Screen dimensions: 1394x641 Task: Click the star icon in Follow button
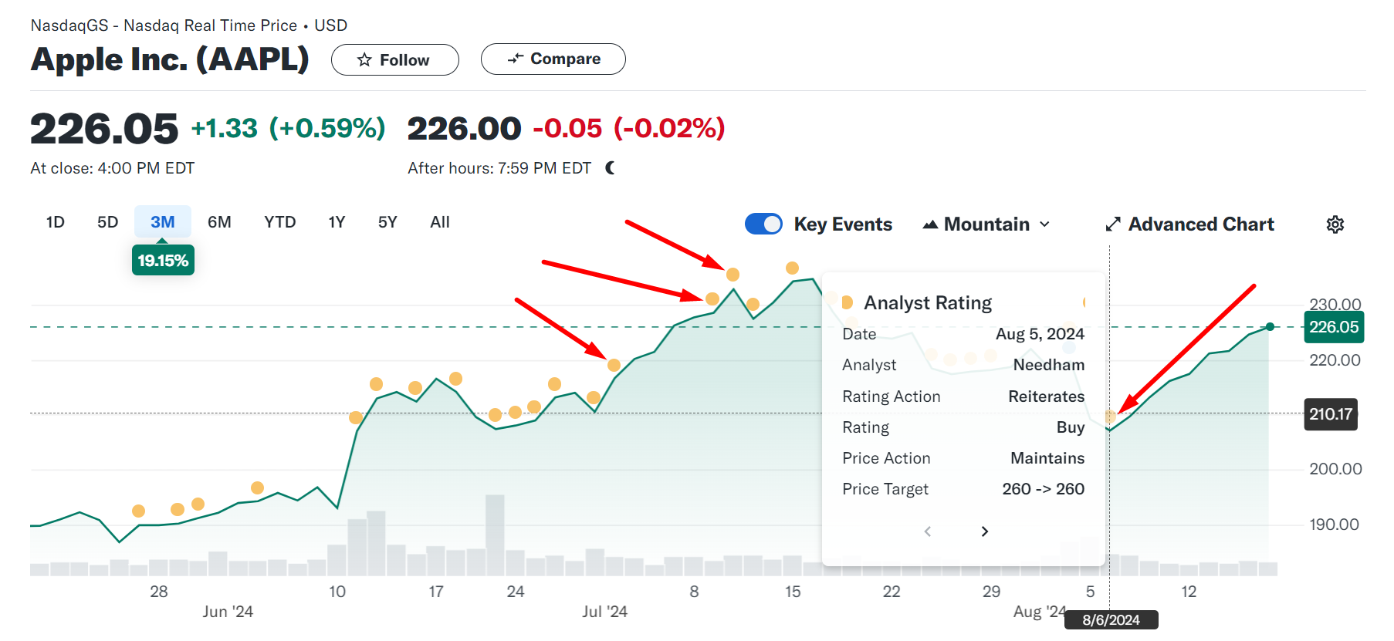[x=364, y=60]
